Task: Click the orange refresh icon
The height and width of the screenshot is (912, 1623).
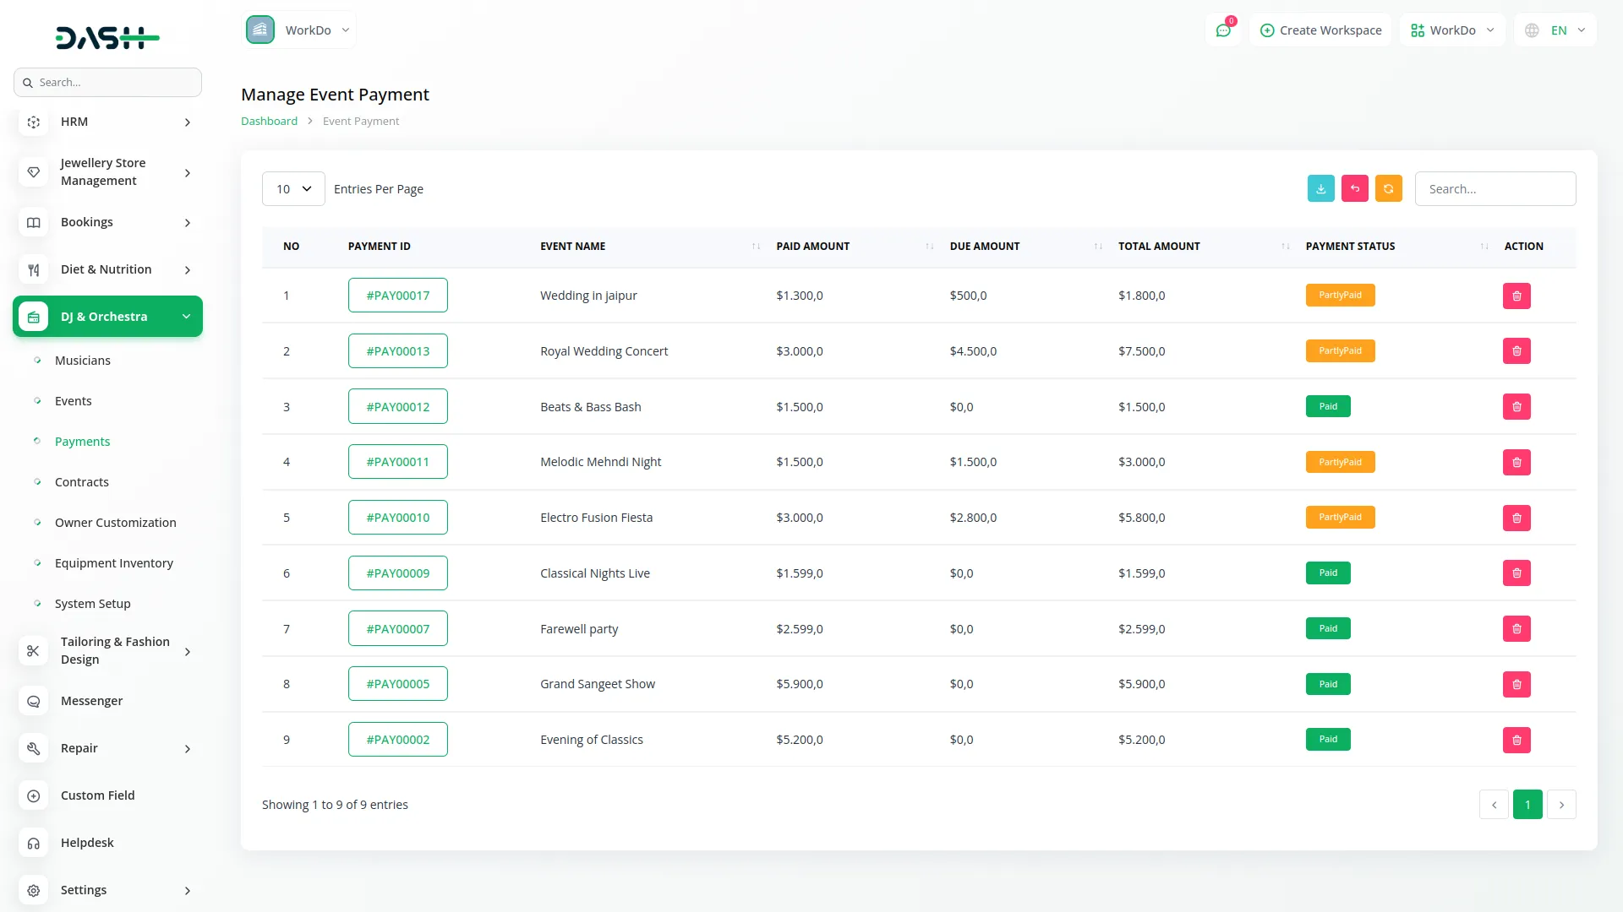Action: 1388,188
